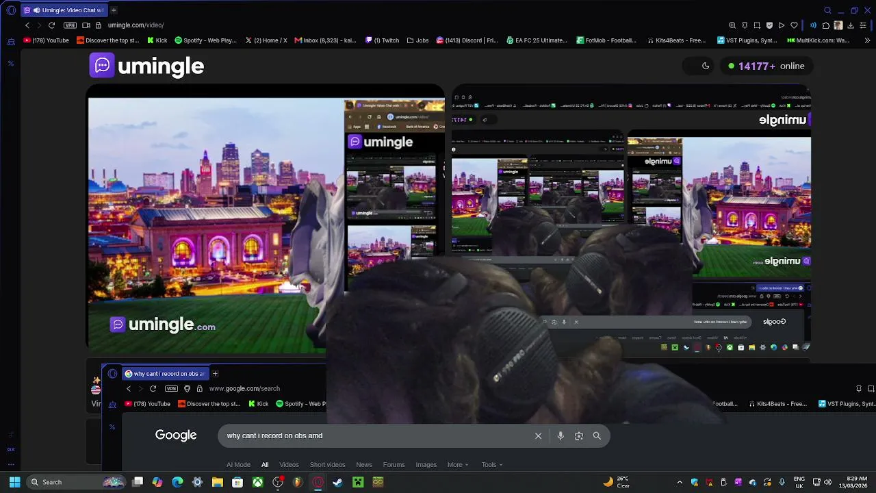Switch to the AI Mode results tab
The height and width of the screenshot is (493, 876).
(x=238, y=465)
